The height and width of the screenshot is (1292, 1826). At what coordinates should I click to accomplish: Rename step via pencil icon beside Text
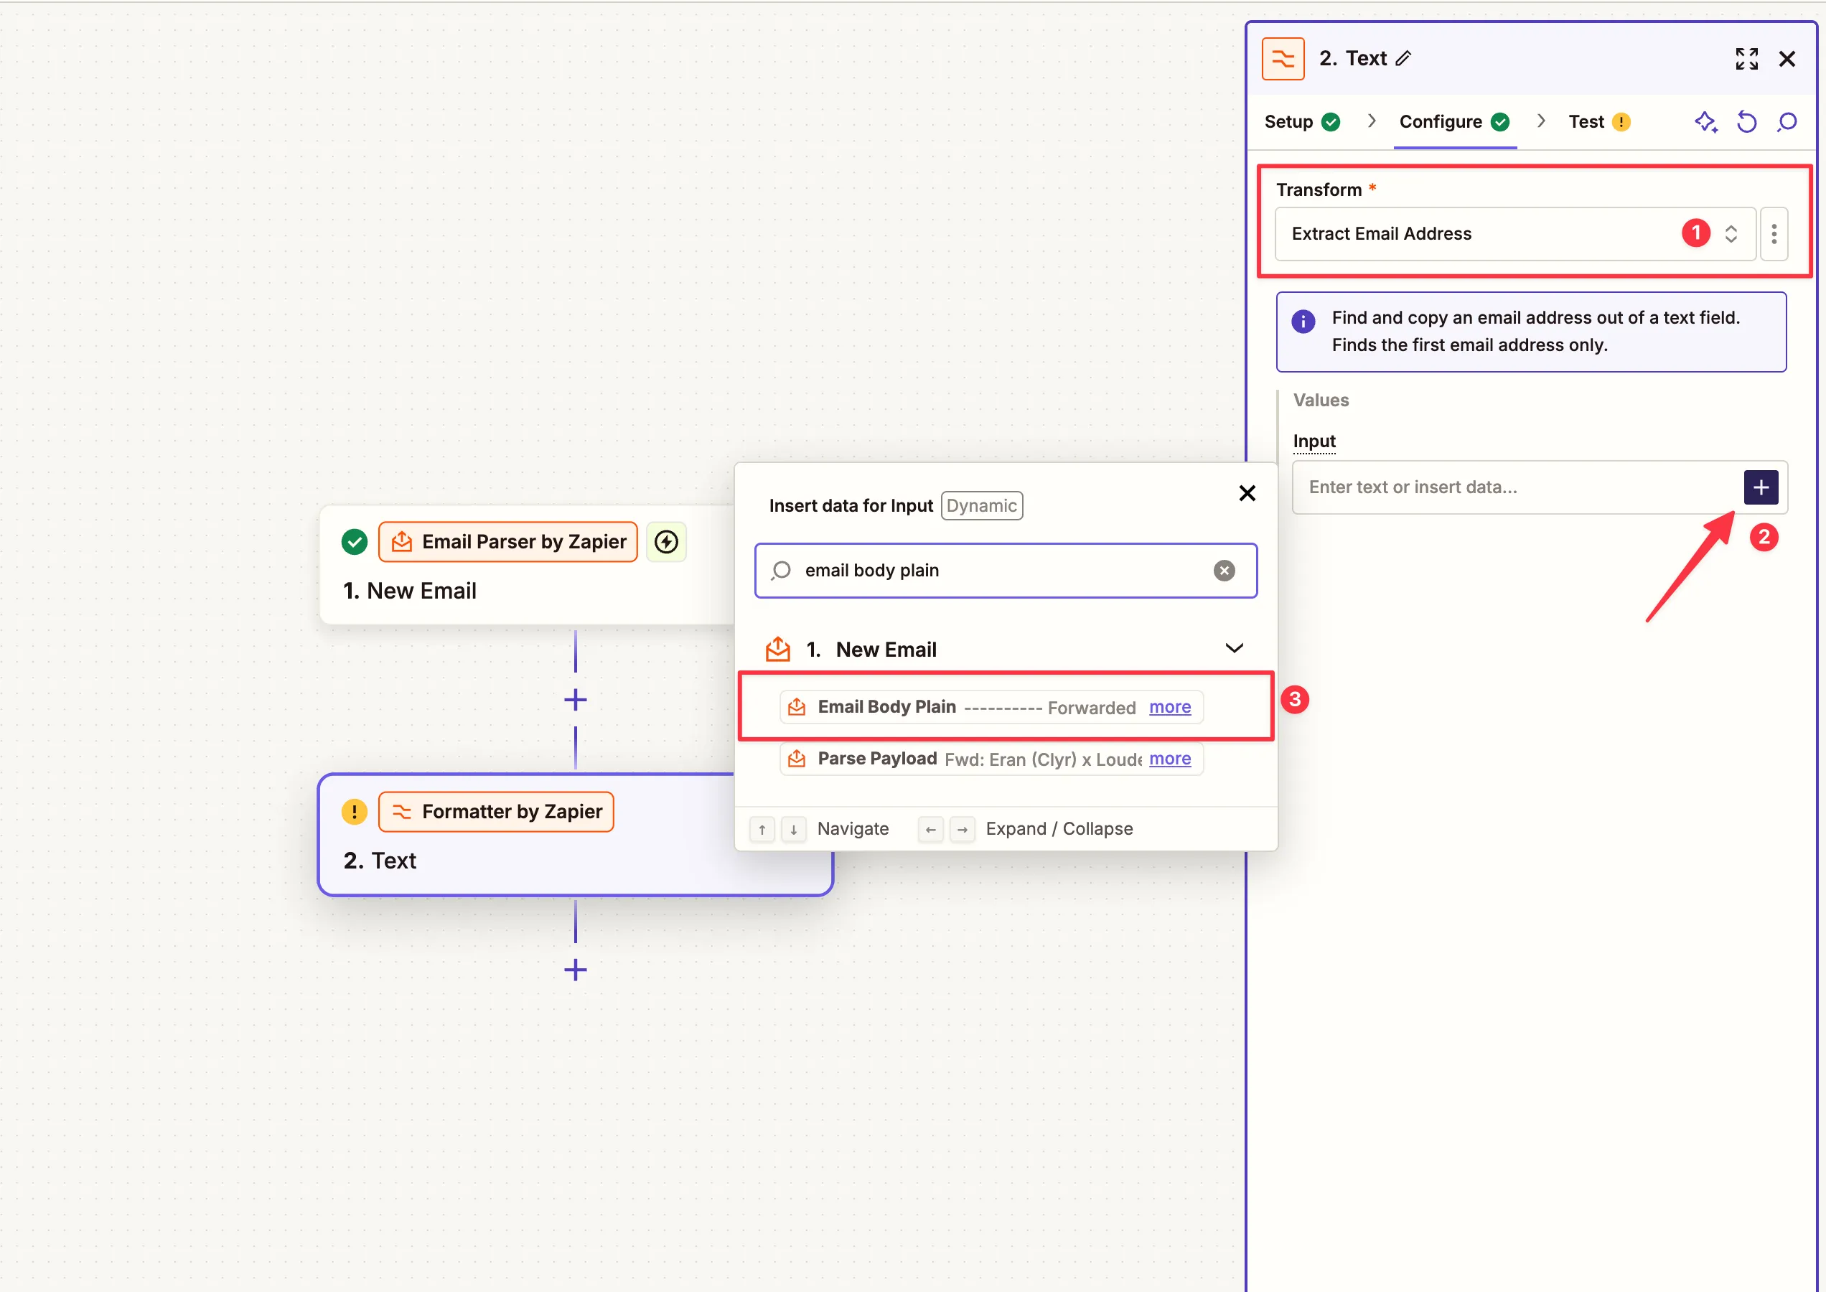point(1403,58)
